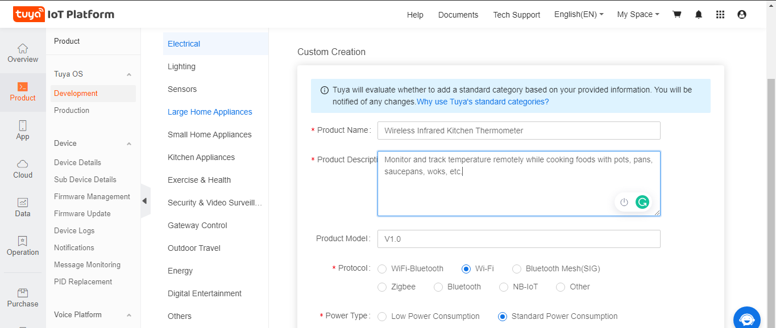Select Low Power Consumption power type
The image size is (776, 328).
point(382,317)
